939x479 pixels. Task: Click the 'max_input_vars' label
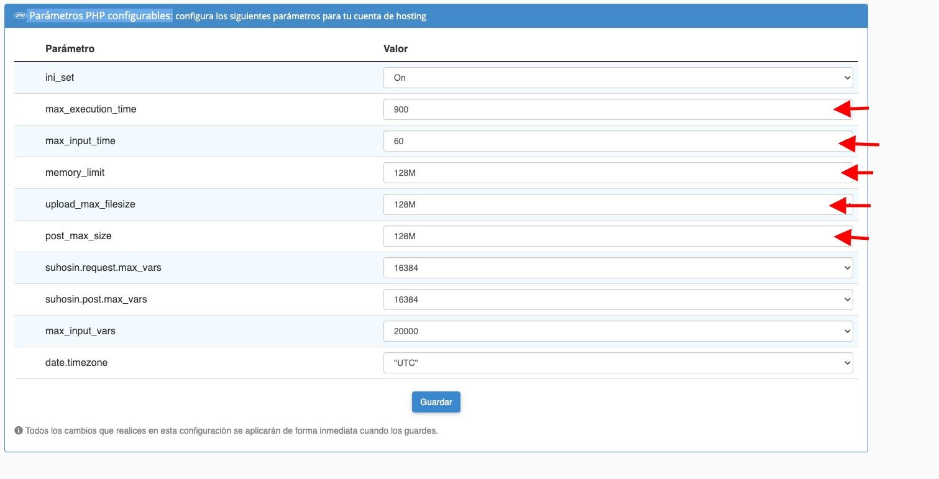(x=80, y=331)
